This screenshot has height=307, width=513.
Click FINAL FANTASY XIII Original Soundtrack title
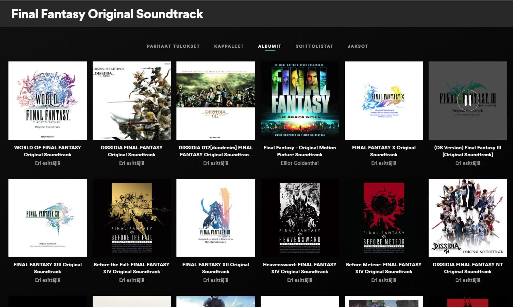(x=48, y=268)
